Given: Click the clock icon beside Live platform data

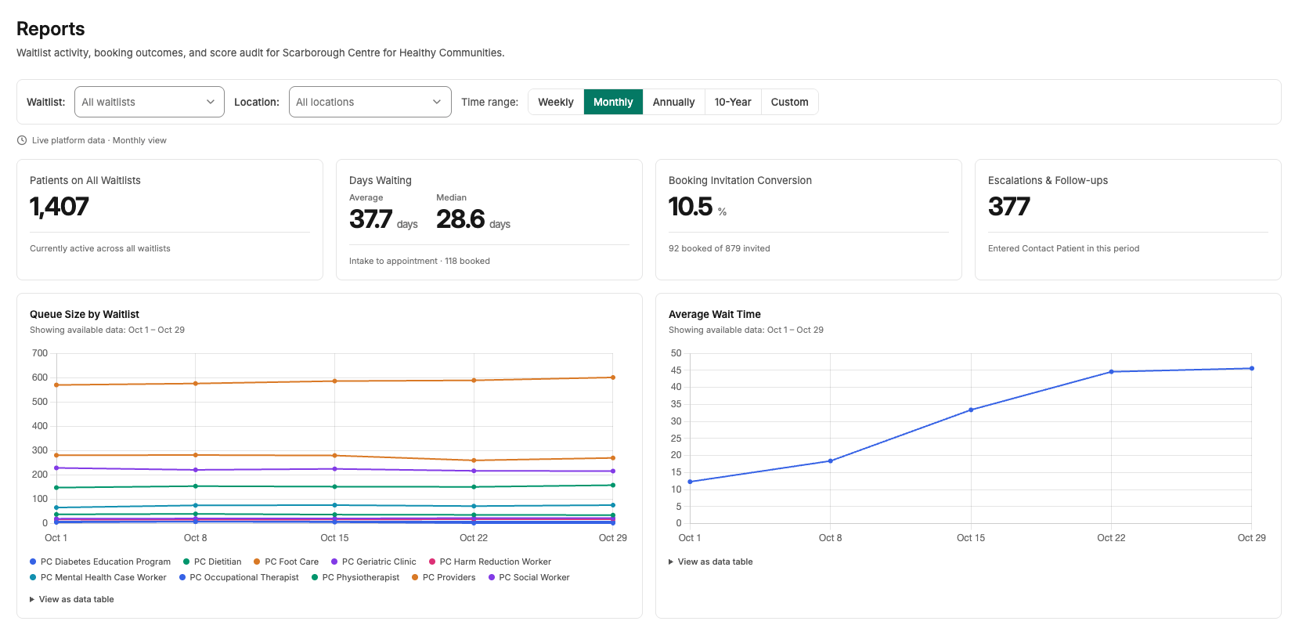Looking at the screenshot, I should [x=22, y=140].
